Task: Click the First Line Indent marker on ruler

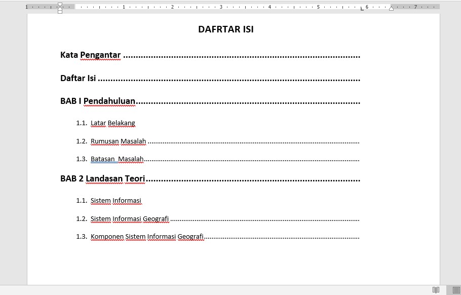Action: click(x=60, y=5)
